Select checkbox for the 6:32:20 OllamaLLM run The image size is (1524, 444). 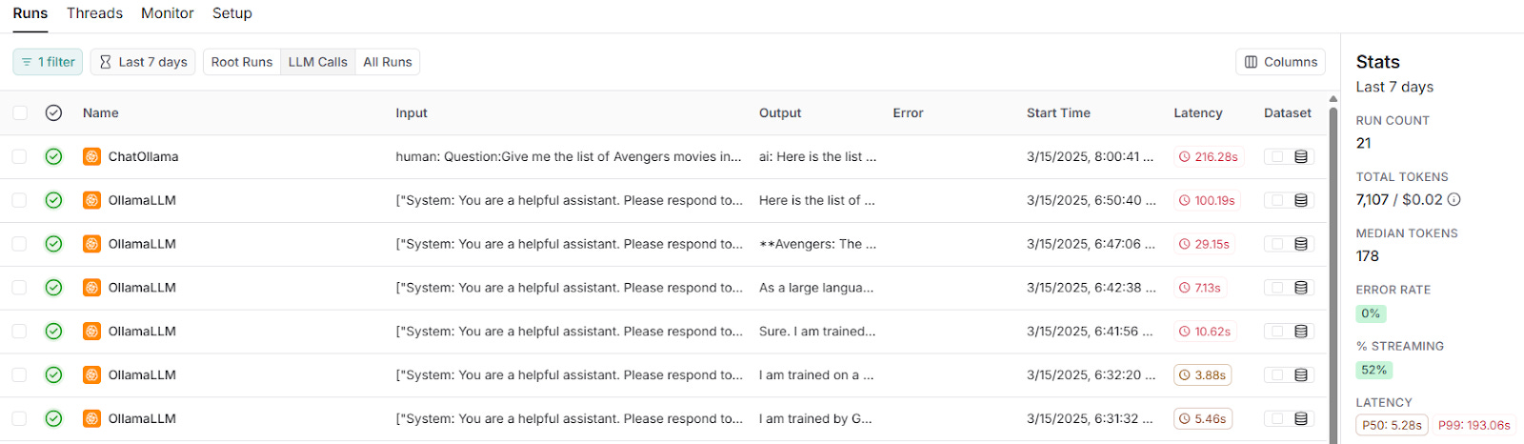point(19,375)
